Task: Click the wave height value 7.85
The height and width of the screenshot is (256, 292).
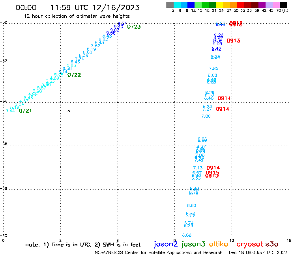Action: tap(213, 69)
